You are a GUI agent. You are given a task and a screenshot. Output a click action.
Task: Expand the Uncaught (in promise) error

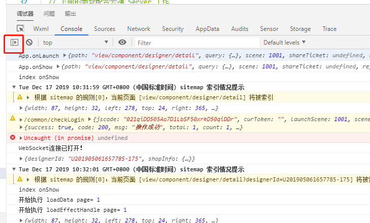pos(21,138)
